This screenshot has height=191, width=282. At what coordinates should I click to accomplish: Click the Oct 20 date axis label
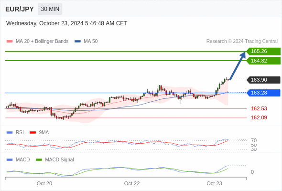(44, 183)
